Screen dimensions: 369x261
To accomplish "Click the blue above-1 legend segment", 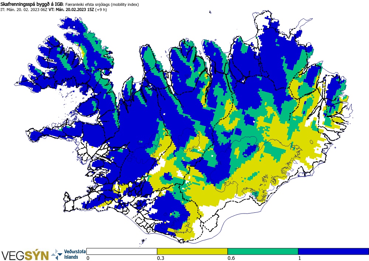I will (334, 251).
